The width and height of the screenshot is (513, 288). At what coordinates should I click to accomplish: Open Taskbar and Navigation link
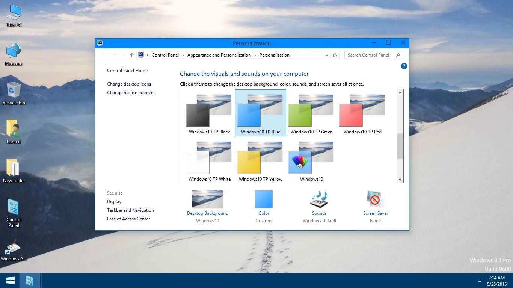(x=130, y=210)
